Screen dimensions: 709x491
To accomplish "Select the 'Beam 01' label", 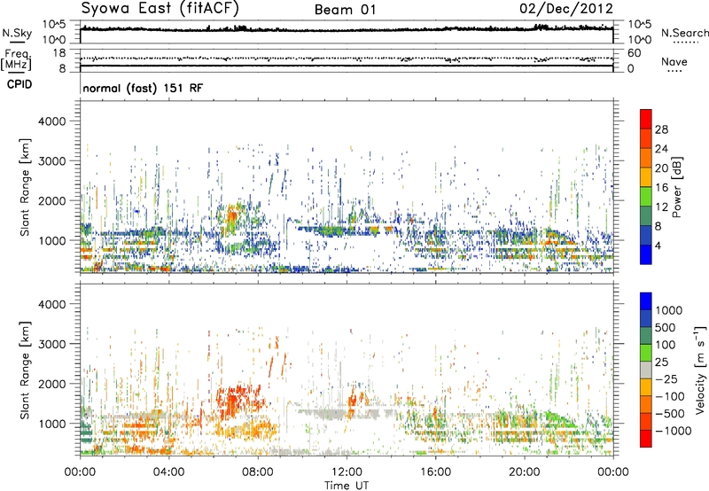I will 345,10.
